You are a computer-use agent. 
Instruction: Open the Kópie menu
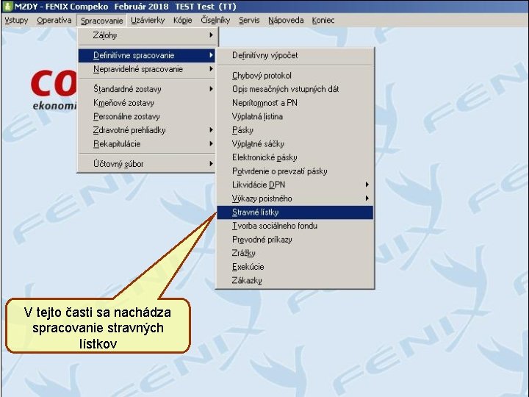point(182,21)
